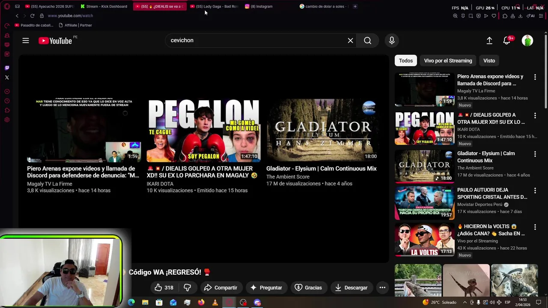The image size is (548, 308).
Task: Start voice search with microphone
Action: (391, 40)
